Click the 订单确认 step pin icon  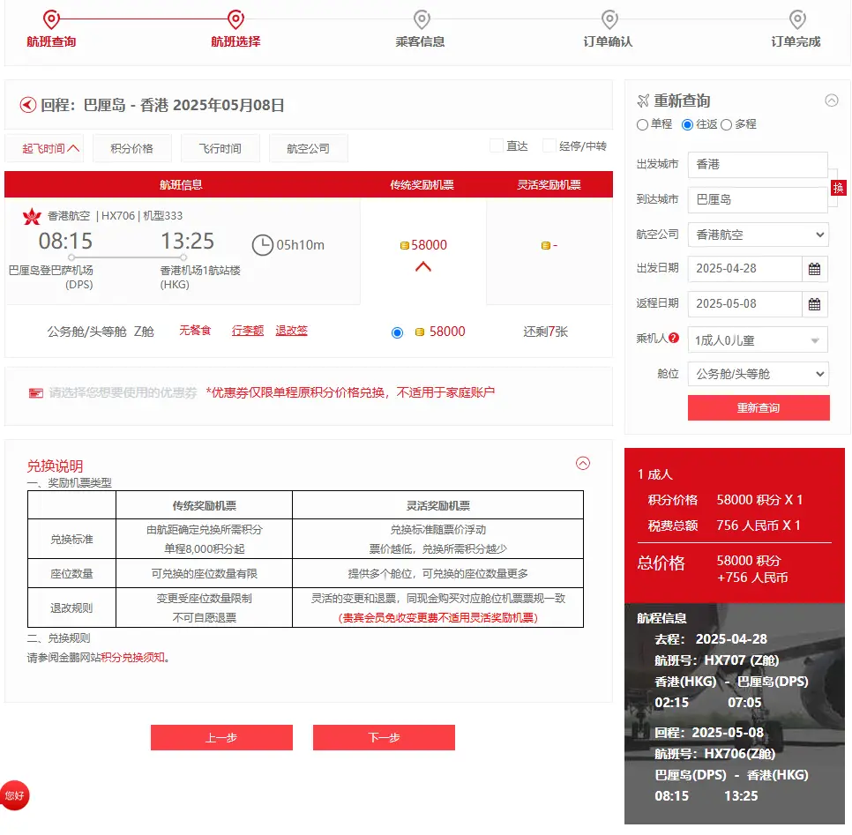coord(609,19)
